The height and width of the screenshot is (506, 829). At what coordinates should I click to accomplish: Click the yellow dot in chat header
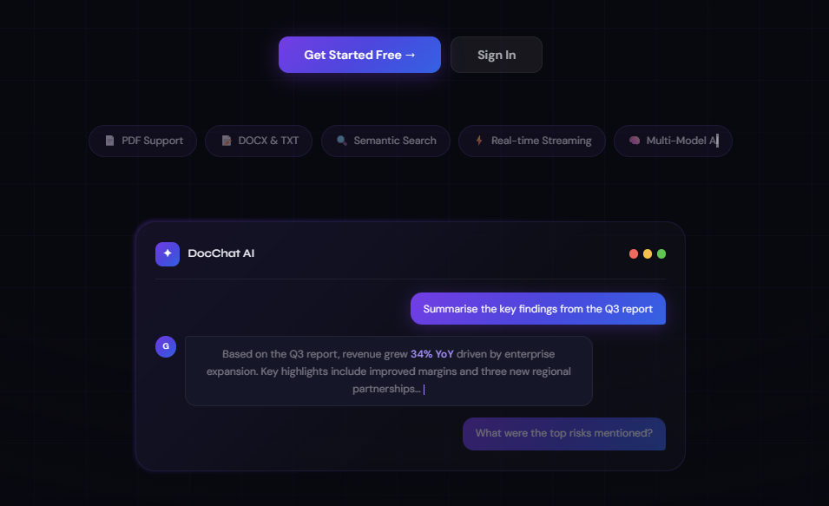pos(648,253)
